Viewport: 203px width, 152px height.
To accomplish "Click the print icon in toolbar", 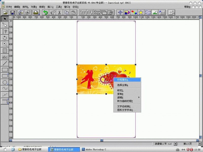I will [x=36, y=12].
